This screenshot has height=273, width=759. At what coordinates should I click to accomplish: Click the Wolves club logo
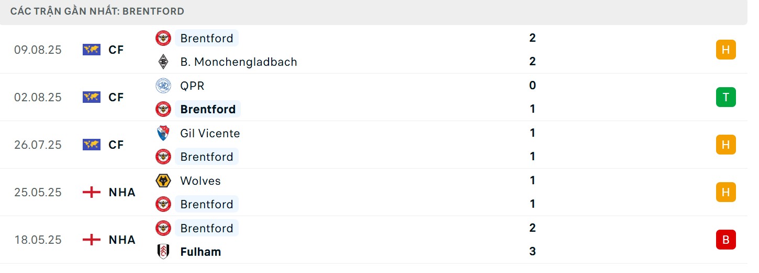[x=163, y=181]
